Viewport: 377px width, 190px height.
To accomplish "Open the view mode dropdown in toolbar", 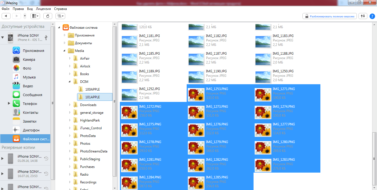I will (x=35, y=16).
